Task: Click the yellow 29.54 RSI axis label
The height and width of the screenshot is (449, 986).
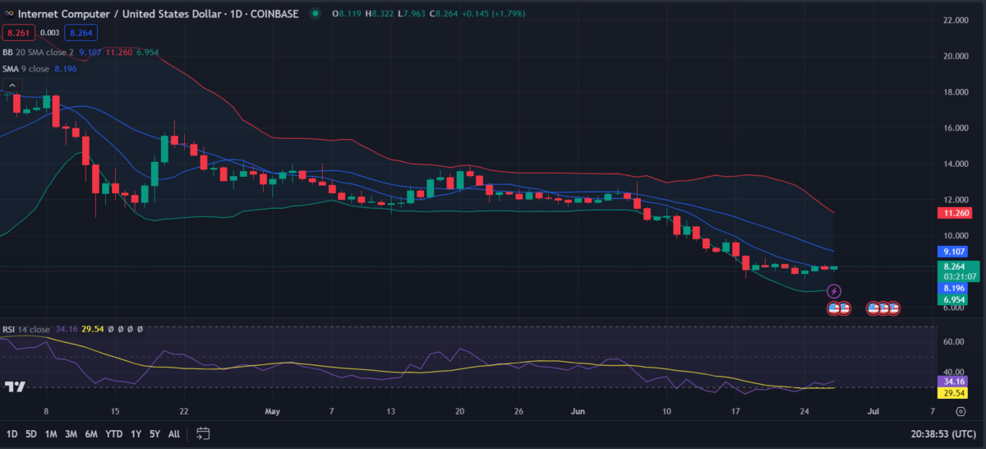Action: pos(953,394)
